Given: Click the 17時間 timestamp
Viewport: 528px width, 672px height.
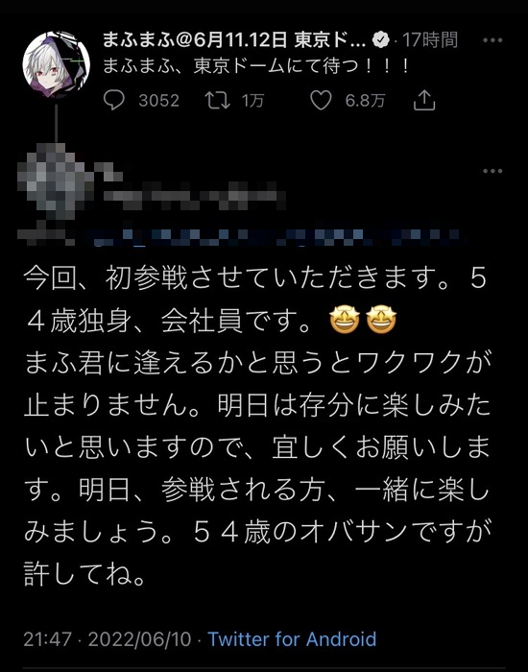Looking at the screenshot, I should (430, 40).
